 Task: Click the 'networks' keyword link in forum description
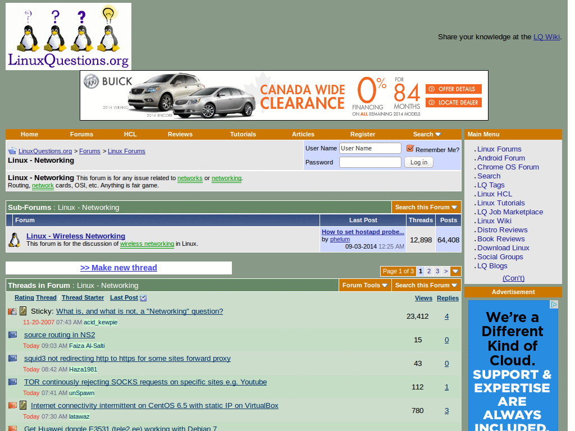pyautogui.click(x=190, y=178)
